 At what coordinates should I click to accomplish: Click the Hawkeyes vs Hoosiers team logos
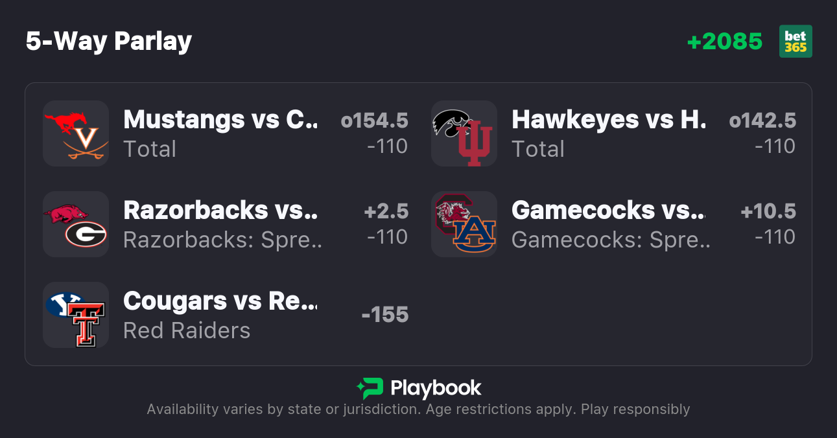(x=464, y=133)
